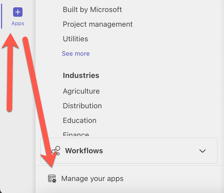Click the Workflows connected-circles icon

click(x=56, y=151)
